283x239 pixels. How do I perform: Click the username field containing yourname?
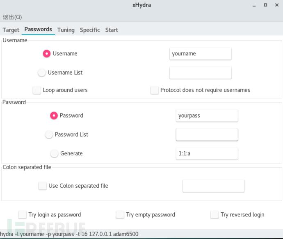pyautogui.click(x=201, y=54)
